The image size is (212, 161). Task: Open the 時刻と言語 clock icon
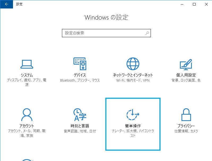click(x=80, y=115)
